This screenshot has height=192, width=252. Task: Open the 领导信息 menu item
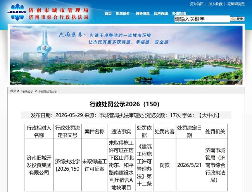click(143, 14)
